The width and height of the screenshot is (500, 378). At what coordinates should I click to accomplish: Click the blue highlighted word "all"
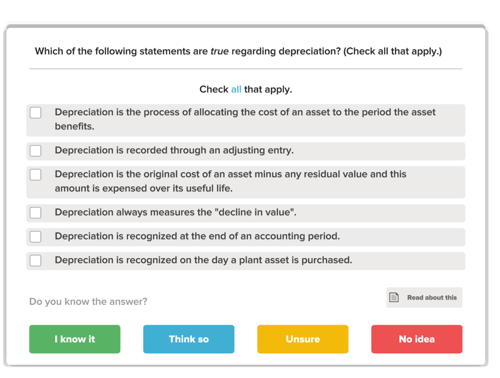pyautogui.click(x=236, y=89)
